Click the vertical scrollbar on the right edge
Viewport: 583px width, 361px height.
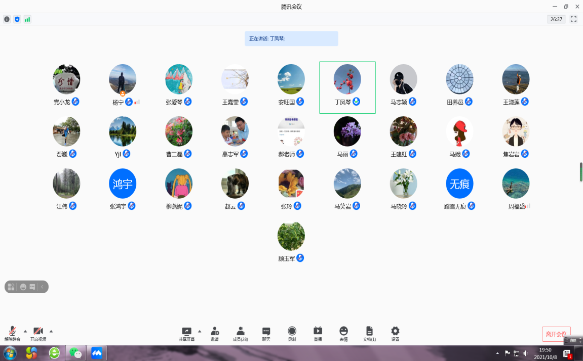pos(581,172)
